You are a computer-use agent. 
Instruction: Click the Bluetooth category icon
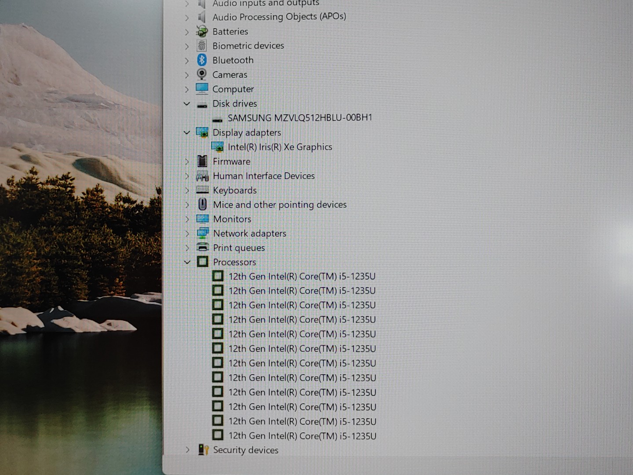coord(202,60)
